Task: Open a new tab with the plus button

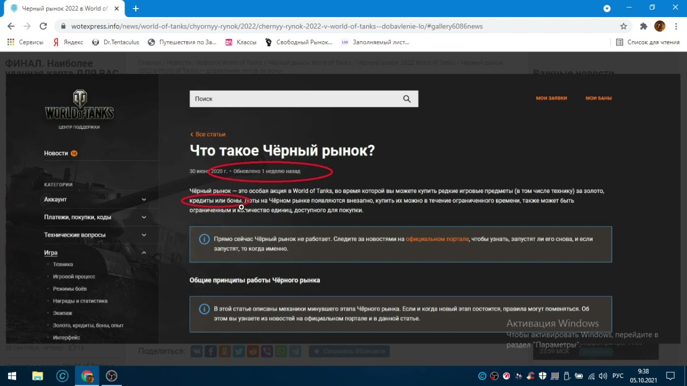Action: click(x=136, y=9)
